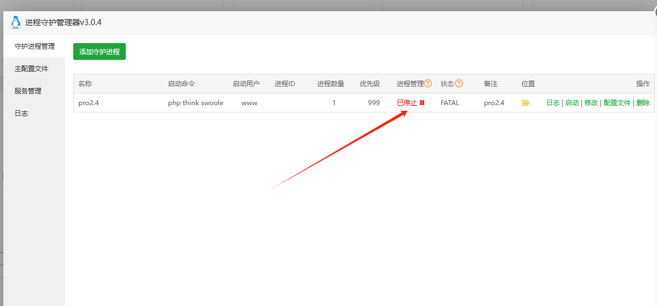Viewport: 657px width, 306px height.
Task: Select pro2.4 in the 名称 column
Action: [x=88, y=103]
